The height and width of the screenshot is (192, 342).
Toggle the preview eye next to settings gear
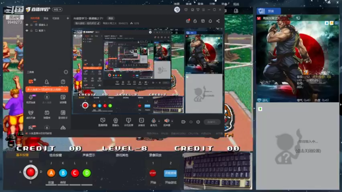pyautogui.click(x=191, y=122)
